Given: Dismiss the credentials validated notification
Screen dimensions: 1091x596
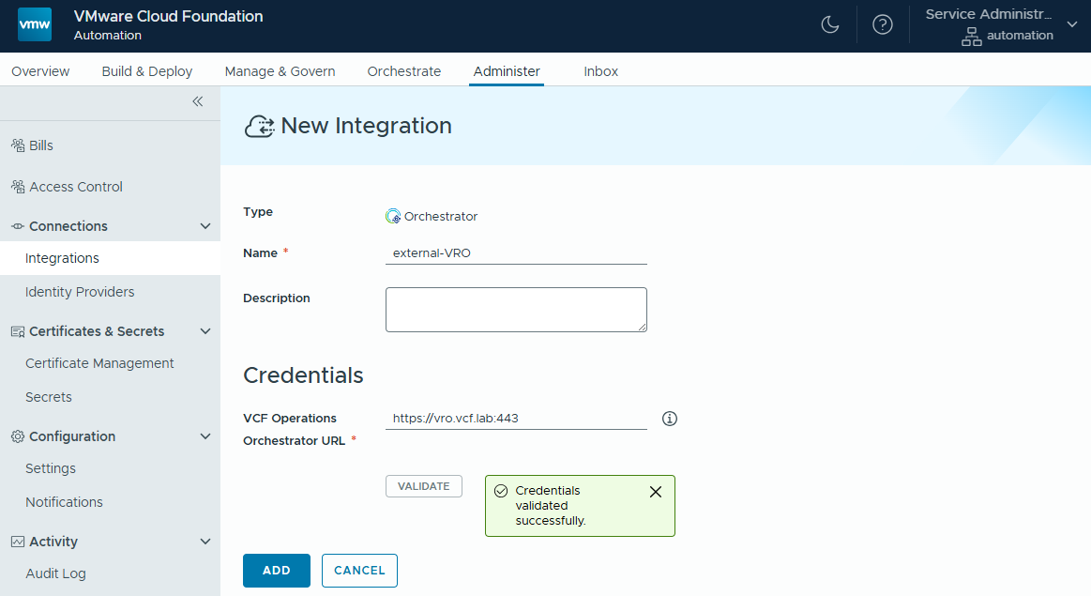Looking at the screenshot, I should (656, 492).
